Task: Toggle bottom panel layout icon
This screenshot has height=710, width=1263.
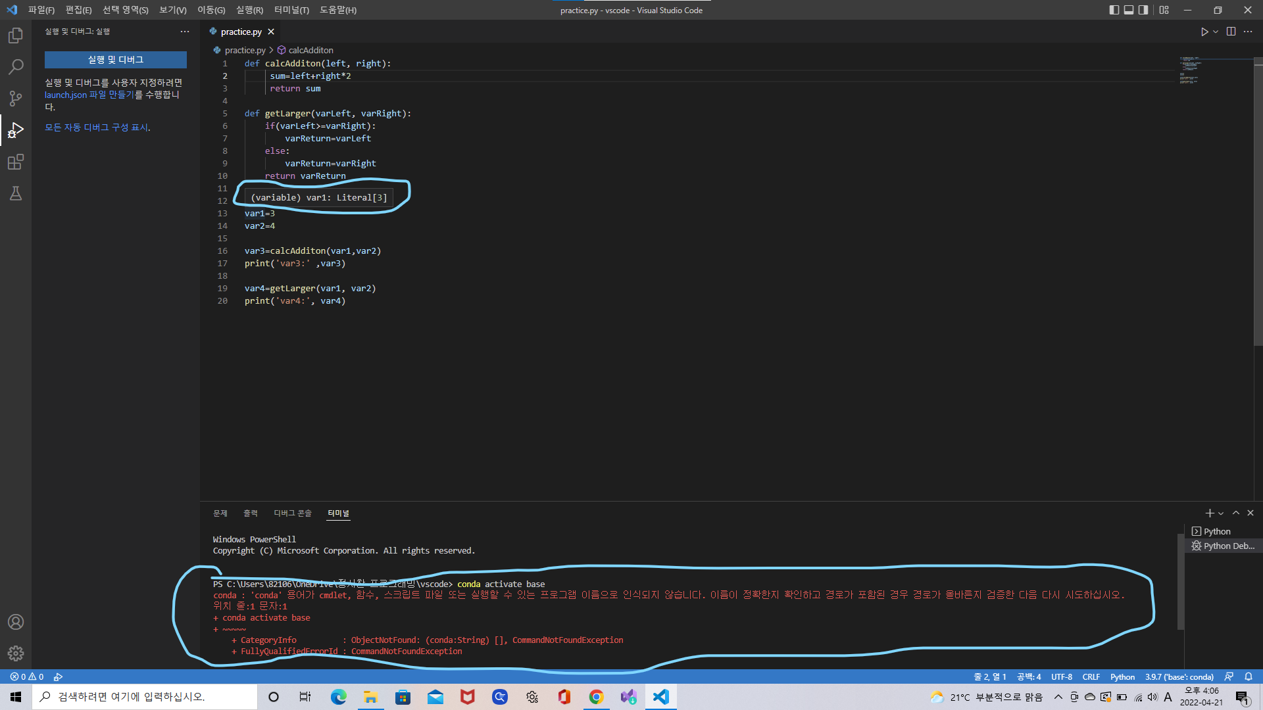Action: (x=1129, y=10)
